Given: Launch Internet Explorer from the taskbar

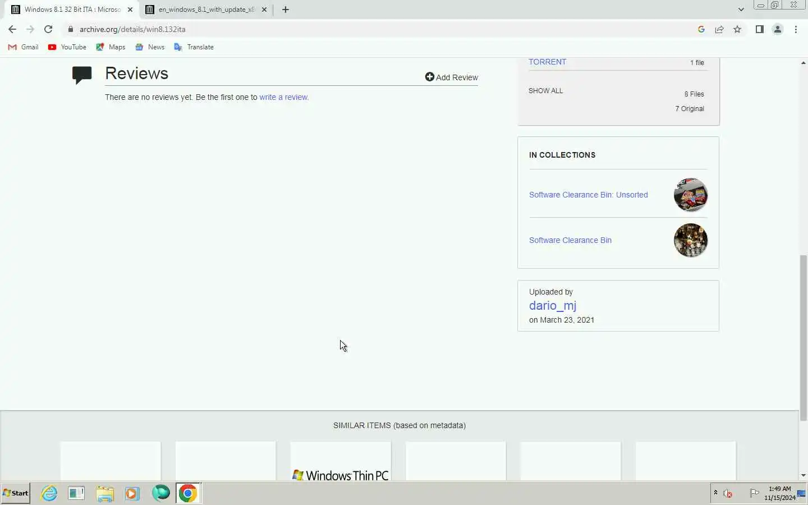Looking at the screenshot, I should coord(49,493).
